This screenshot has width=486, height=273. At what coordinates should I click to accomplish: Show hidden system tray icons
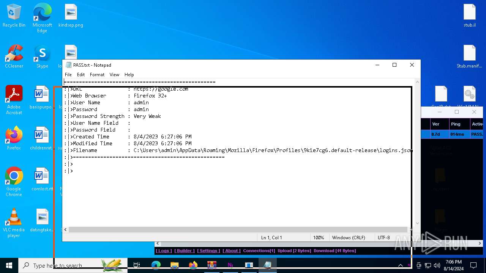click(x=400, y=265)
